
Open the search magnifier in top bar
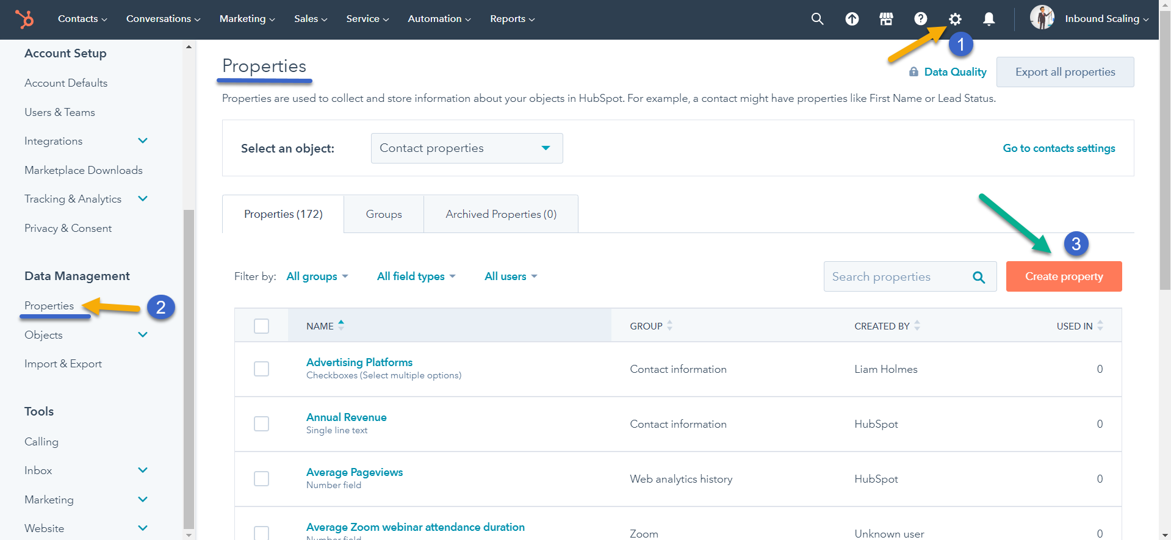tap(817, 19)
